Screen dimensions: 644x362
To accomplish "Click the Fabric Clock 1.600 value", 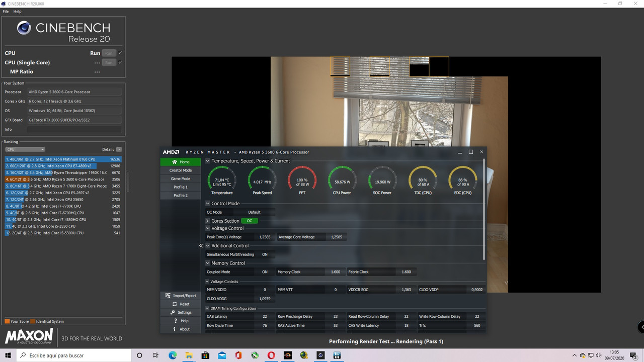I will (x=406, y=272).
